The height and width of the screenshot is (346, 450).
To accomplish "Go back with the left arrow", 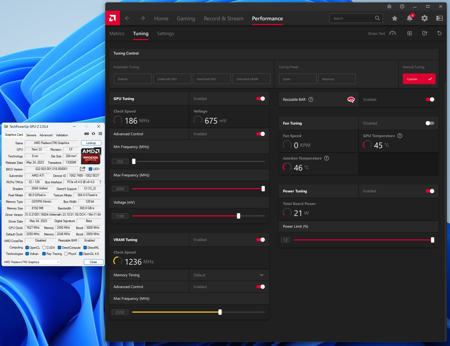I will point(127,18).
